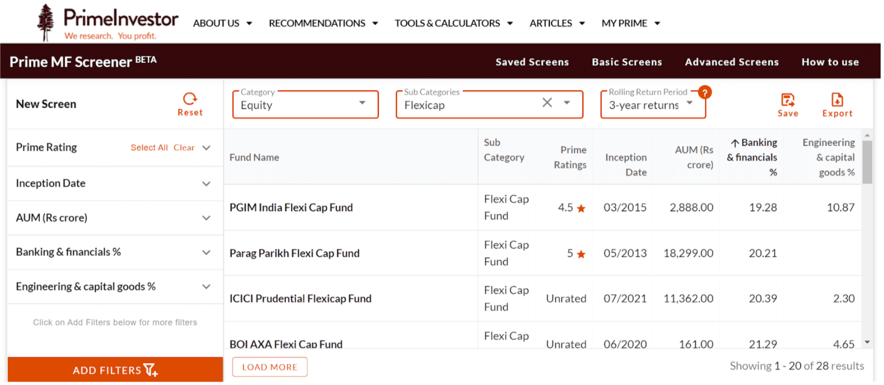Click the AUM (Rs crore) column header
Screen dimensions: 884x385
click(x=694, y=157)
